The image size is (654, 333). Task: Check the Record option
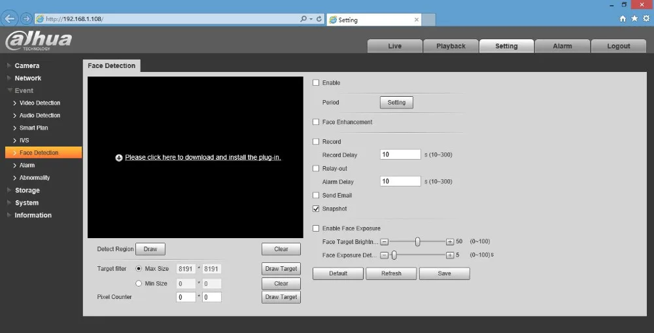tap(316, 141)
